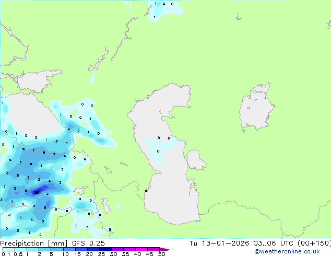The height and width of the screenshot is (256, 331).
Task: Click legend scale label '10'
Action: pyautogui.click(x=65, y=254)
